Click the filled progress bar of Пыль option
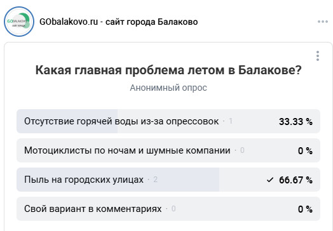 click(x=118, y=180)
